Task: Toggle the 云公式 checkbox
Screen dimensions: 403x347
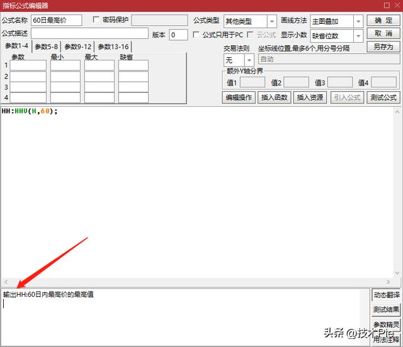Action: coord(251,35)
